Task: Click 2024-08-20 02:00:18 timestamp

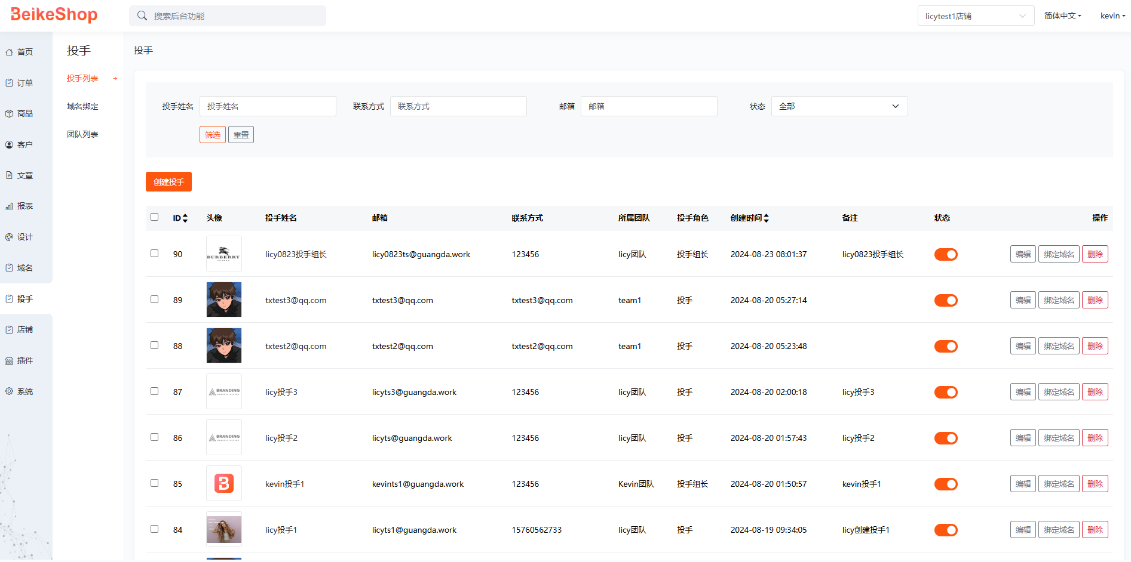Action: click(x=768, y=393)
